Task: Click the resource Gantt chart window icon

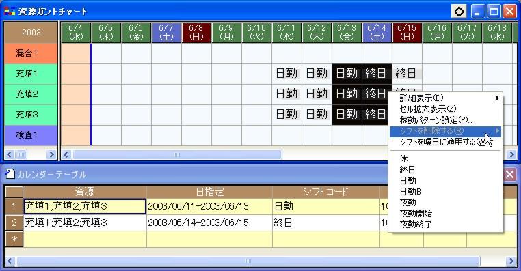Action: point(10,12)
